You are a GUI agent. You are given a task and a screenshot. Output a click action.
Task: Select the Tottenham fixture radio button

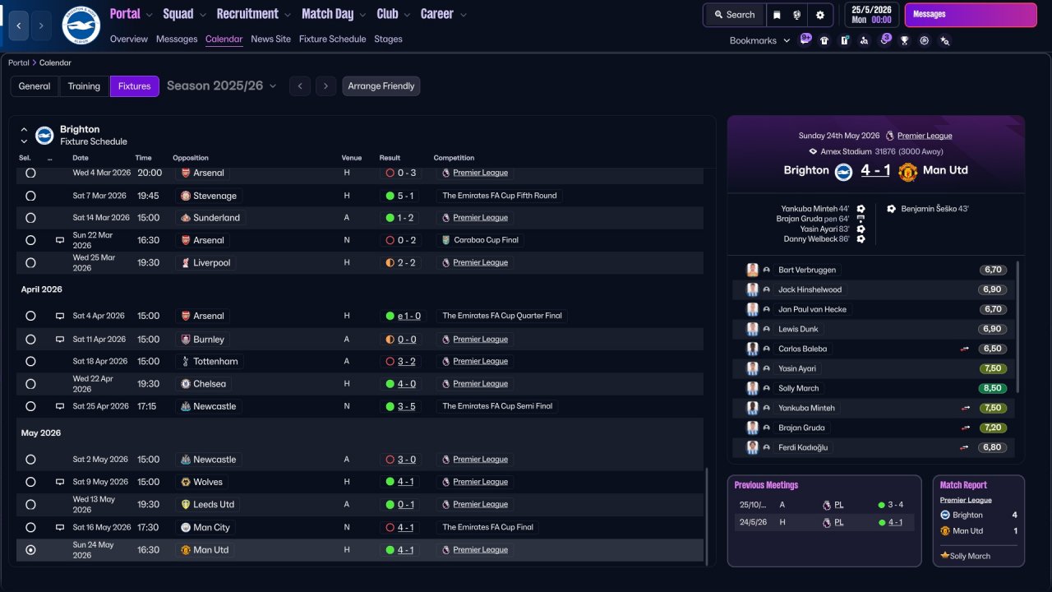click(x=30, y=362)
